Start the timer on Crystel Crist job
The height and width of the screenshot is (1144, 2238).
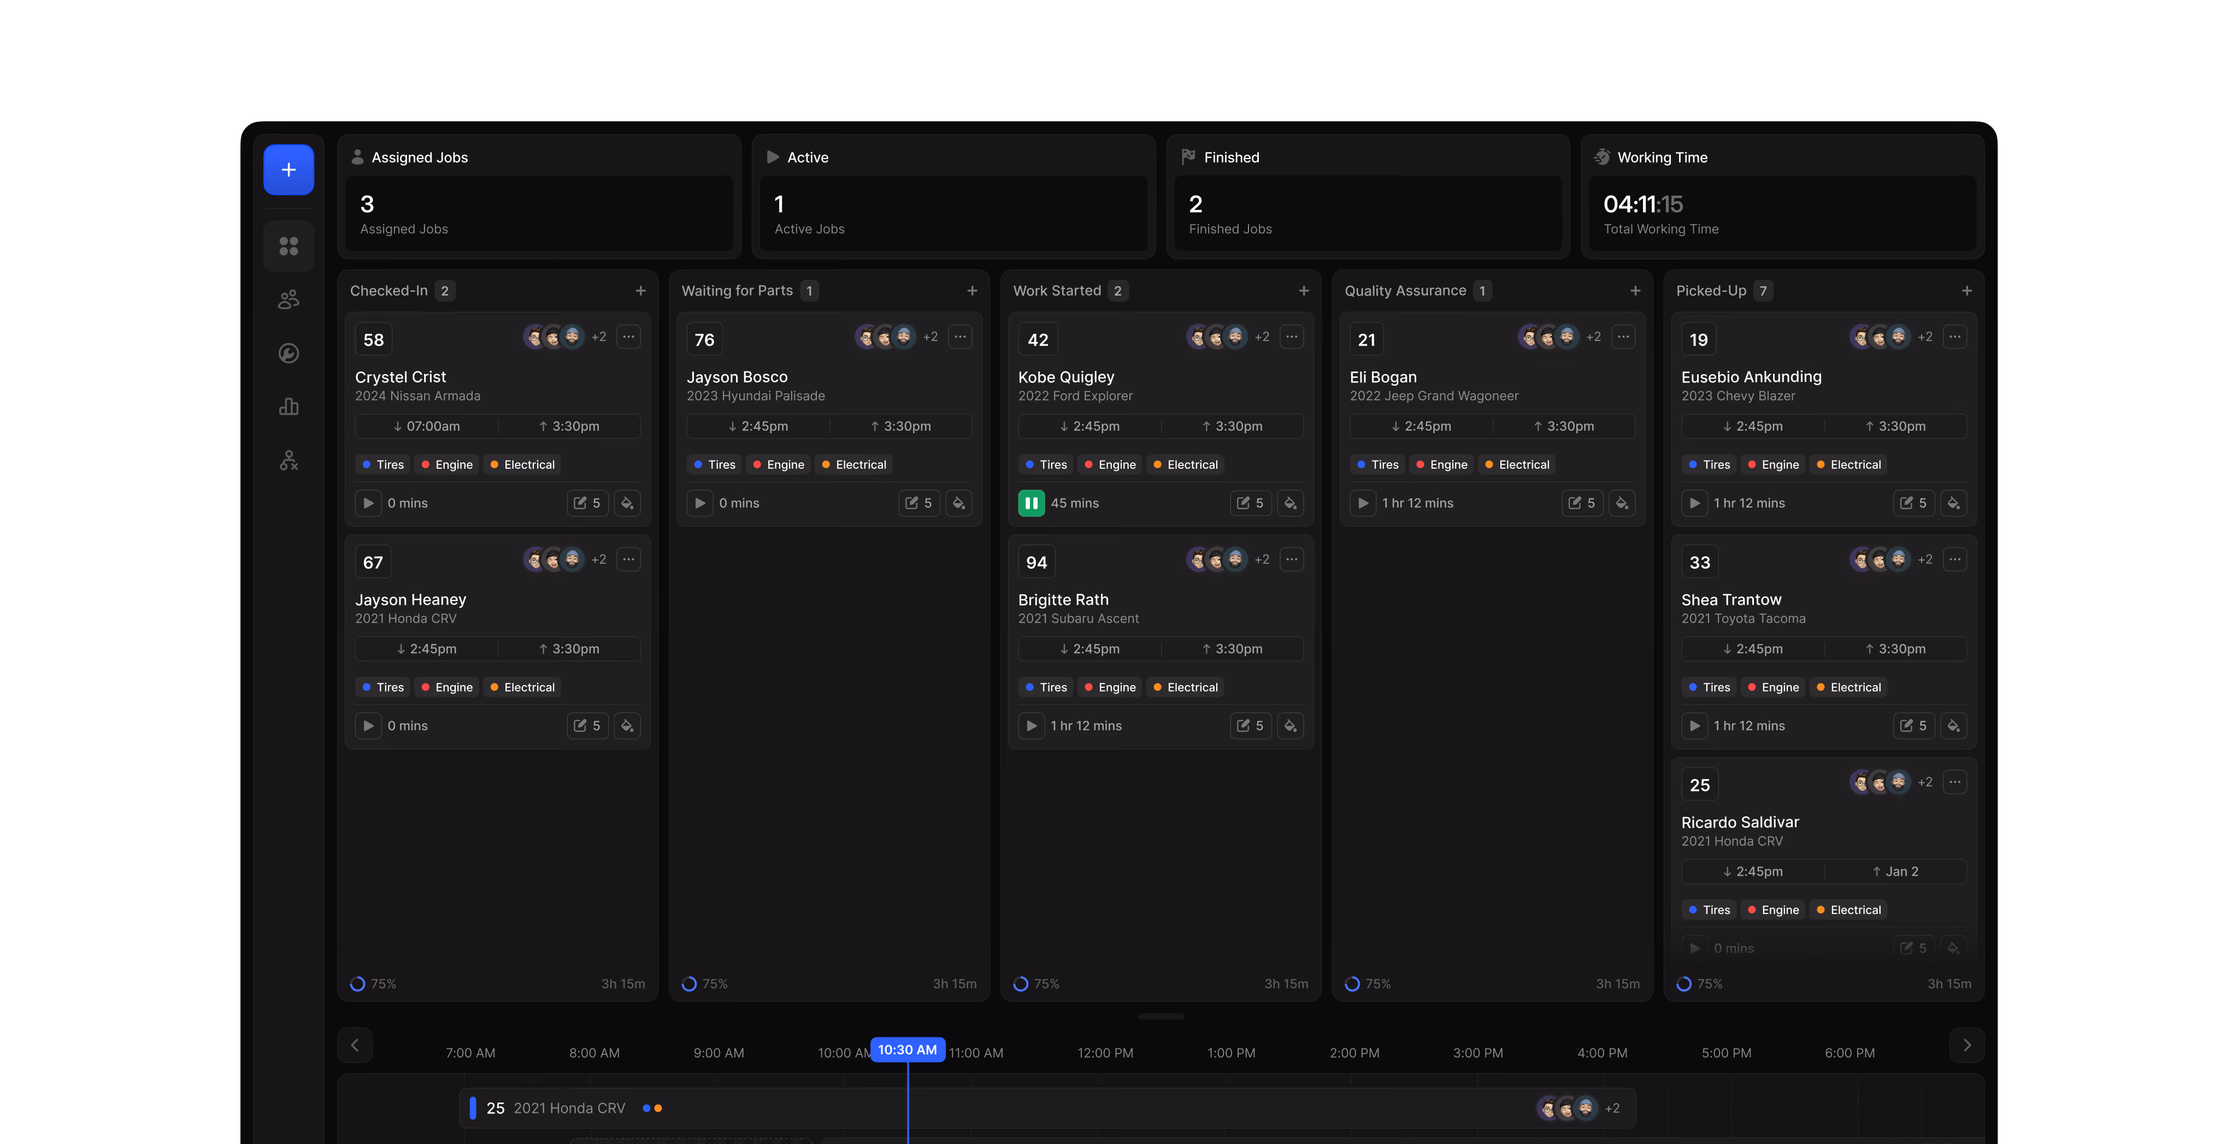(x=368, y=503)
